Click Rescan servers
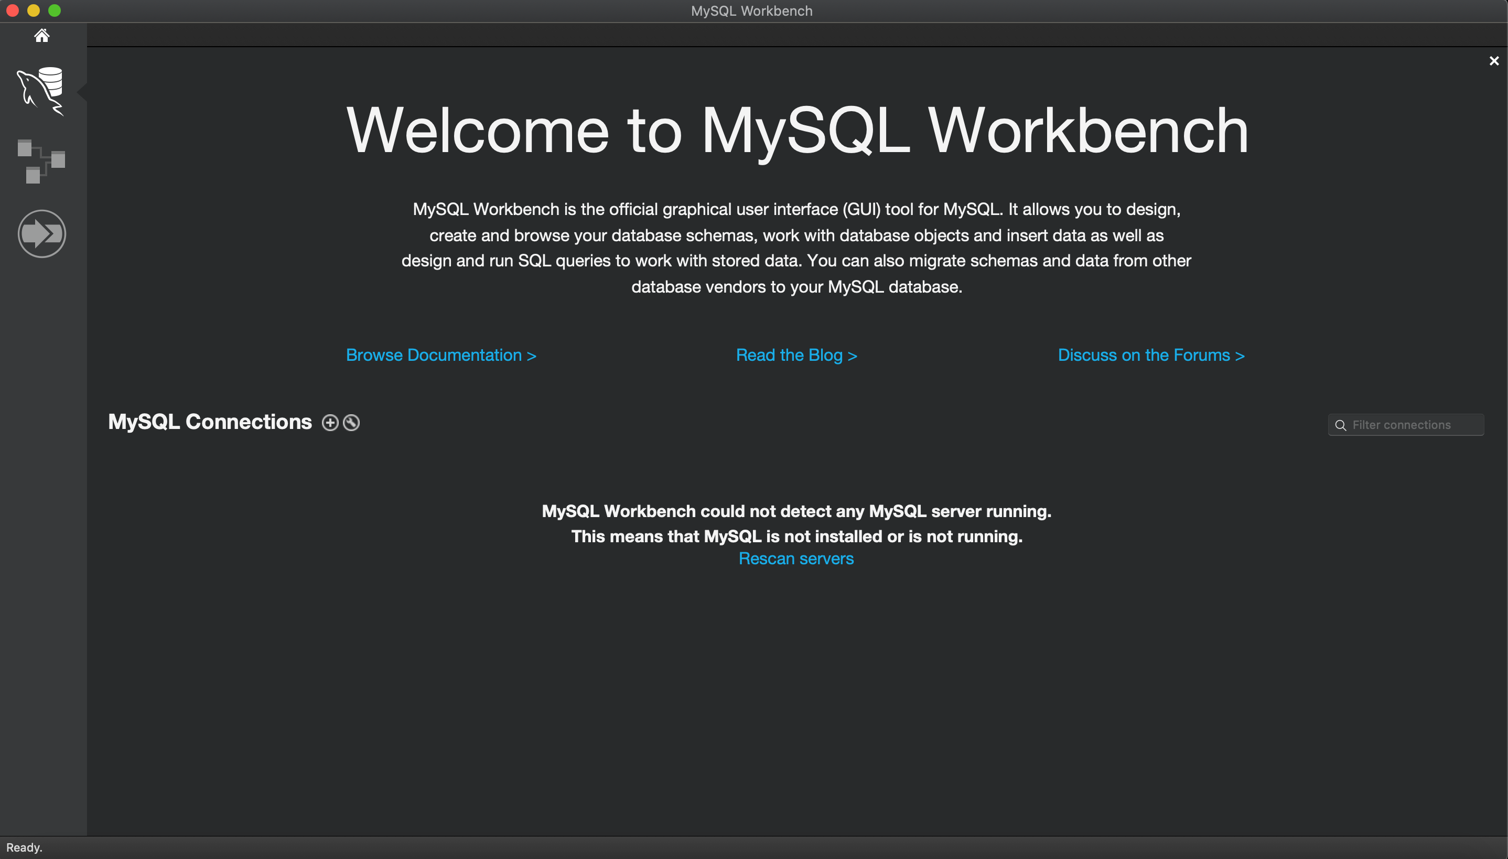The image size is (1508, 859). pos(795,558)
